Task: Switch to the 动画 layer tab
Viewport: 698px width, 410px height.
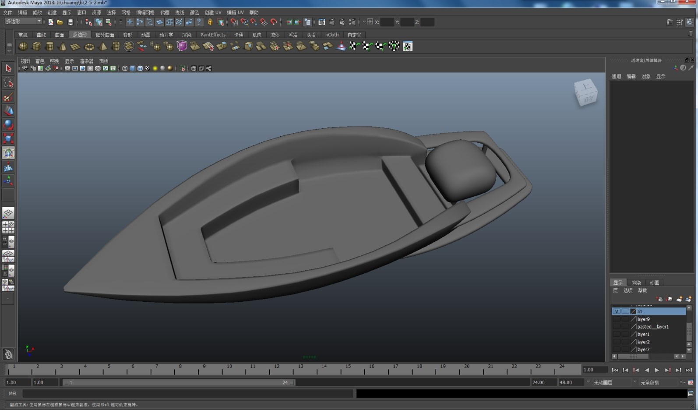Action: [x=654, y=283]
